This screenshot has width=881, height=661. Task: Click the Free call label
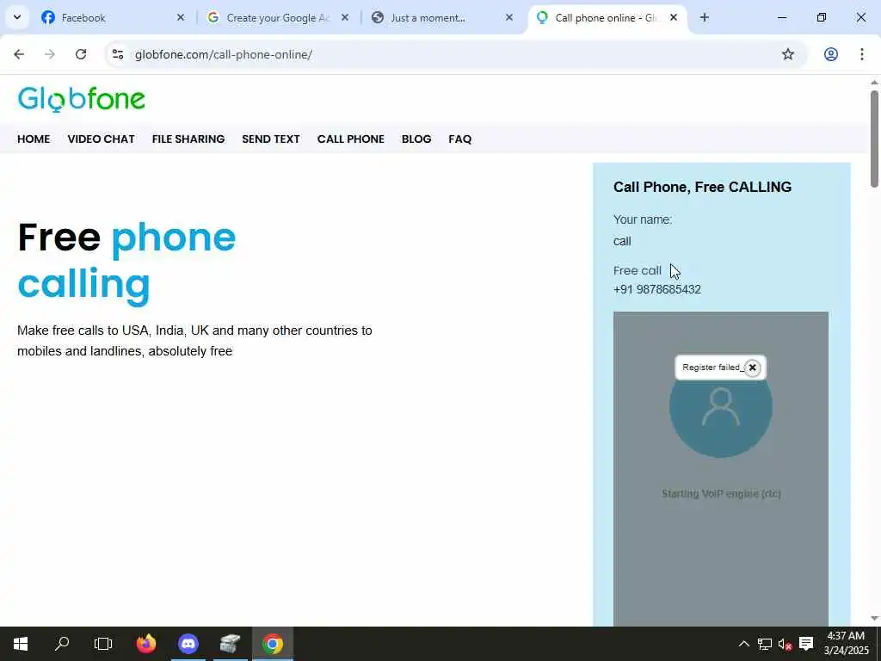click(638, 270)
